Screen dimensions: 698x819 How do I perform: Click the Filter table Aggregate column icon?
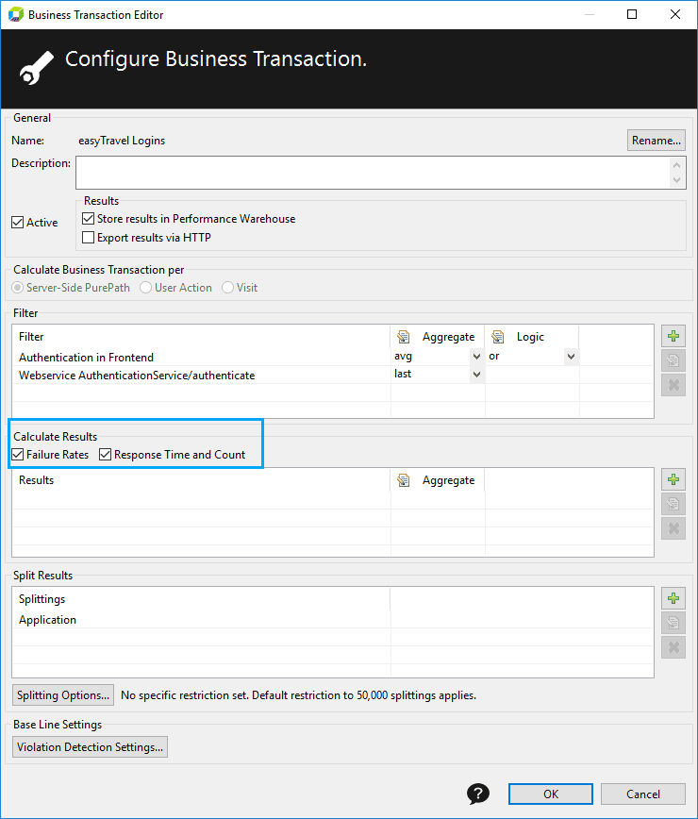(x=404, y=337)
